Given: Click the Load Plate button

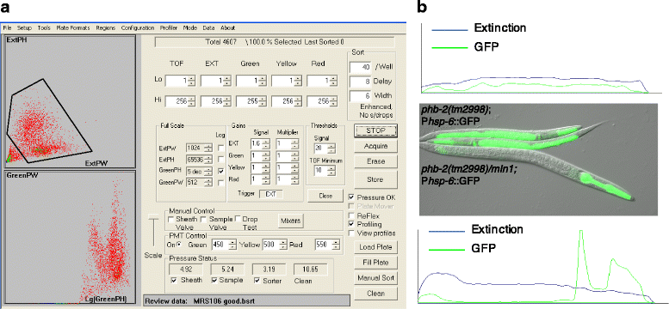Looking at the screenshot, I should (375, 247).
